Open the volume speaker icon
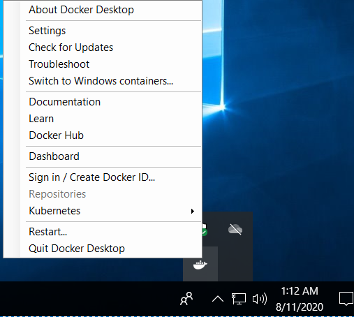Viewport: 354px width, 317px height. (x=260, y=299)
